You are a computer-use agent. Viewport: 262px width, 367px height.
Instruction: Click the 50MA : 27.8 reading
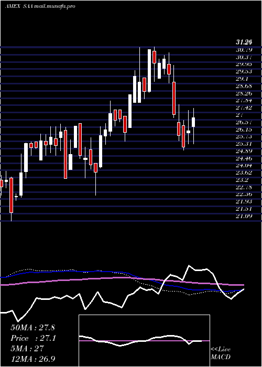pos(32,328)
